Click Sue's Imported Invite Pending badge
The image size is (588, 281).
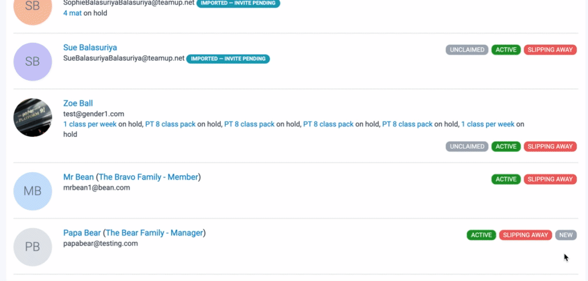point(228,59)
